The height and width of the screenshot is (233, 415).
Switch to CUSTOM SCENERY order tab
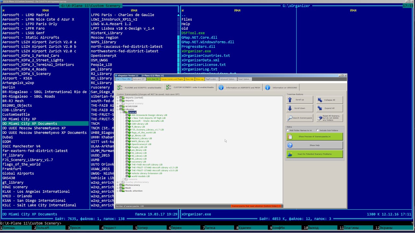coord(190,87)
